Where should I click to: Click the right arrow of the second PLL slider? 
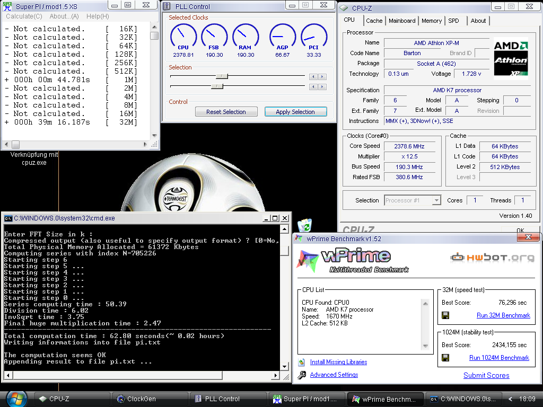click(x=322, y=87)
